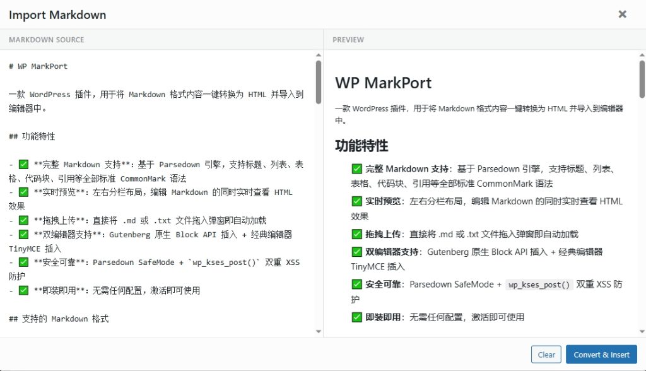The image size is (646, 371).
Task: Click the first checkmark emoji in source pane
Action: 23,164
